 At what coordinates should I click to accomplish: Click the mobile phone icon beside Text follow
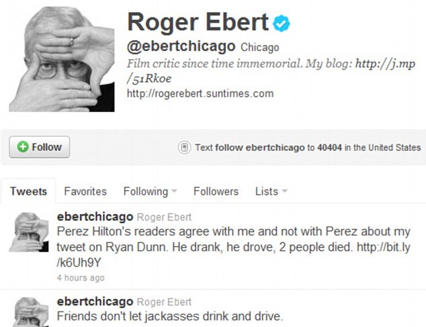[184, 148]
